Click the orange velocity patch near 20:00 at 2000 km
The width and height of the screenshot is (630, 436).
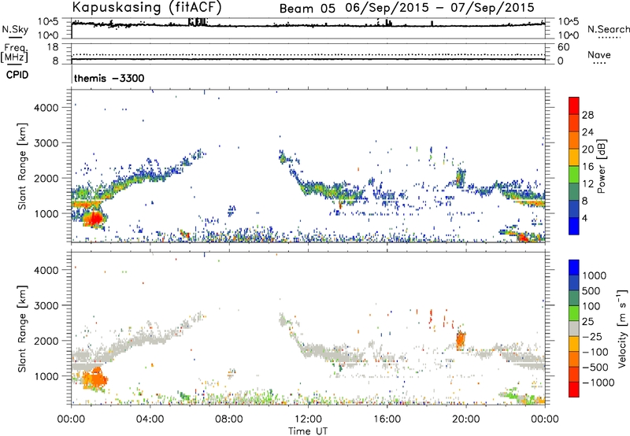(x=461, y=341)
